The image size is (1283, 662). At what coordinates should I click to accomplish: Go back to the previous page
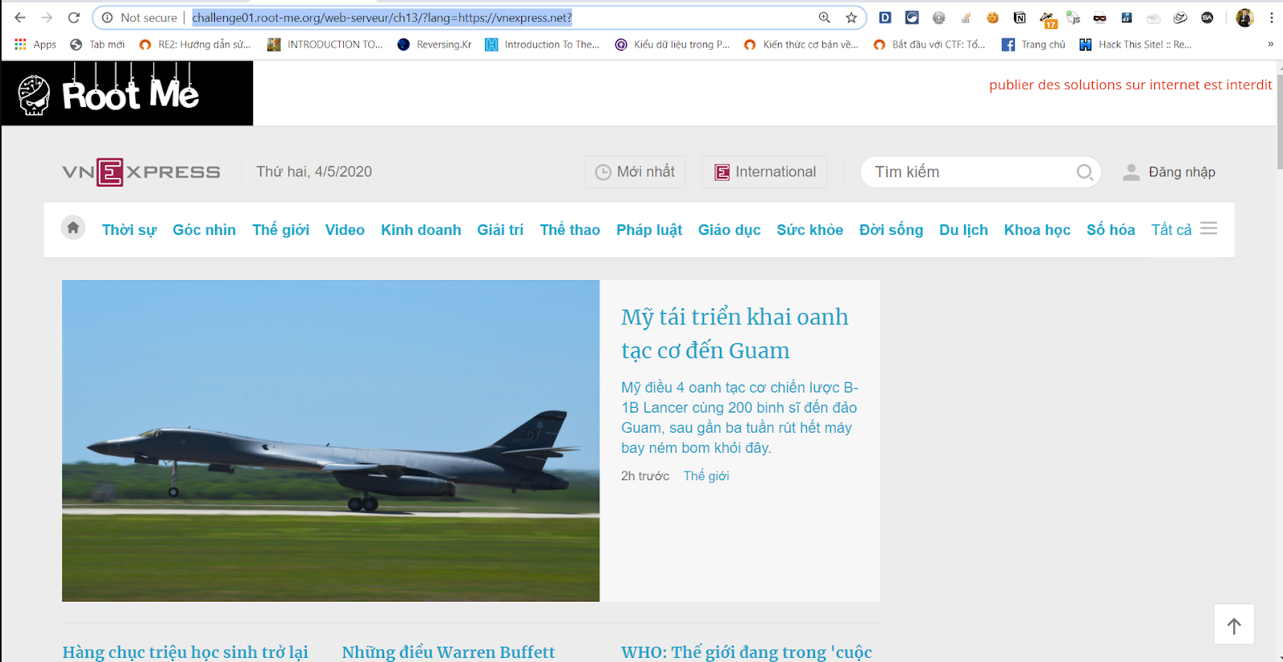click(x=20, y=18)
